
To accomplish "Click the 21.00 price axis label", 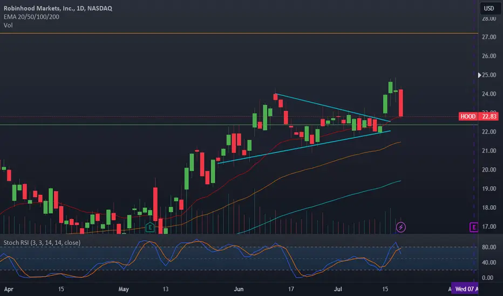I will 489,151.
